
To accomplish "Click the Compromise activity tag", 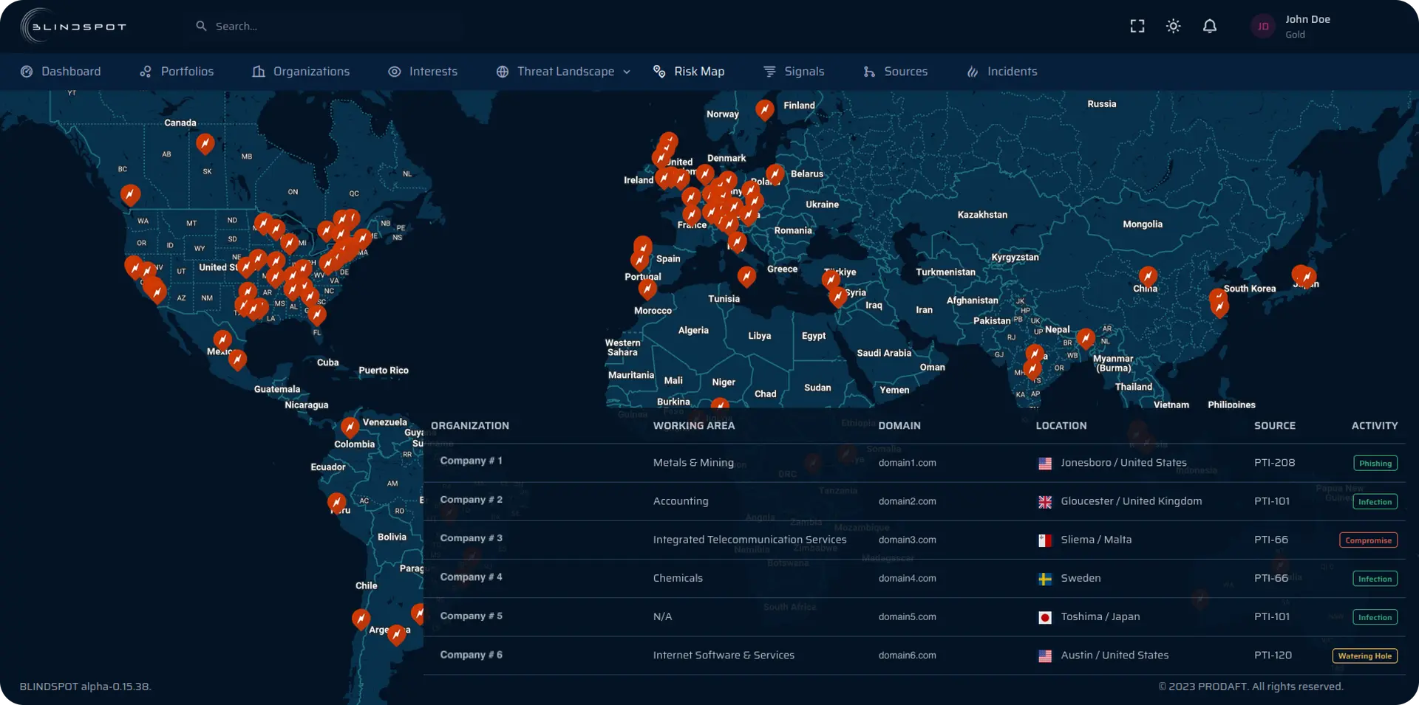I will (1368, 540).
